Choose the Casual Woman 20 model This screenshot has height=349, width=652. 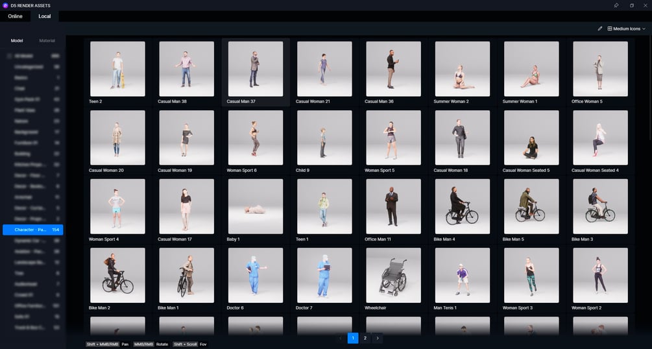(x=117, y=138)
